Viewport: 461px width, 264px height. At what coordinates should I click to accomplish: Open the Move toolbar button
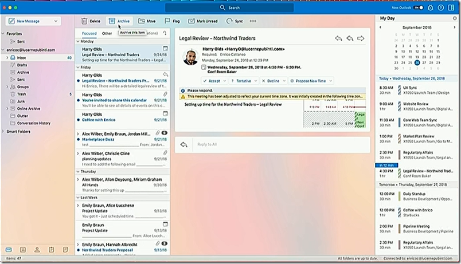click(147, 21)
